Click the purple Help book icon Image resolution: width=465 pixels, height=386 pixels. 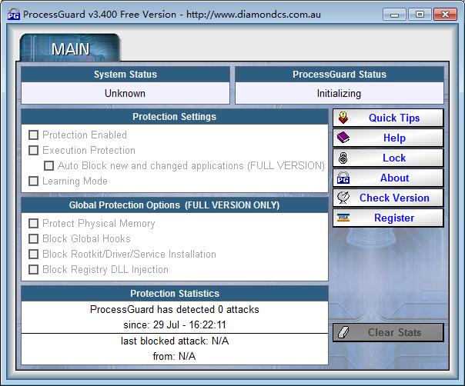(x=343, y=138)
